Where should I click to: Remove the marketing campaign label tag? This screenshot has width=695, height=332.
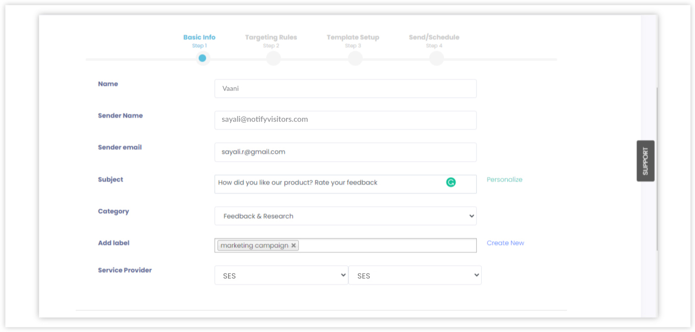pyautogui.click(x=293, y=245)
